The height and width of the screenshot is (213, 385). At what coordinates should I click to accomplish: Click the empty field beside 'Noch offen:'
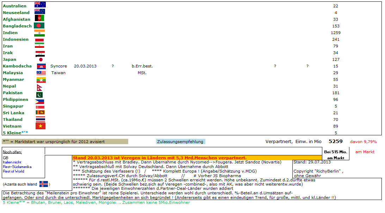tap(184, 151)
